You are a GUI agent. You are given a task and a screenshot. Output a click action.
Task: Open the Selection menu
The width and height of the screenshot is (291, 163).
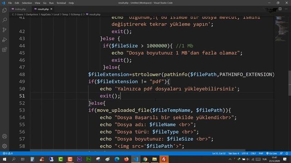coord(27,3)
